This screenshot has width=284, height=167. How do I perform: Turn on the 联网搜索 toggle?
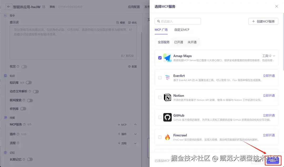click(30, 100)
